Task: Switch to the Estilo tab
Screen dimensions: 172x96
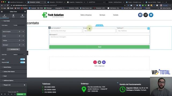Action: [13, 16]
